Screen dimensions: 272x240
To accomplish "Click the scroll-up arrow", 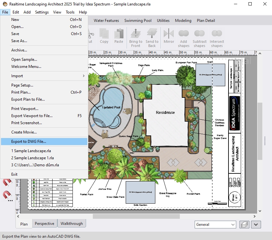I will click(260, 53).
